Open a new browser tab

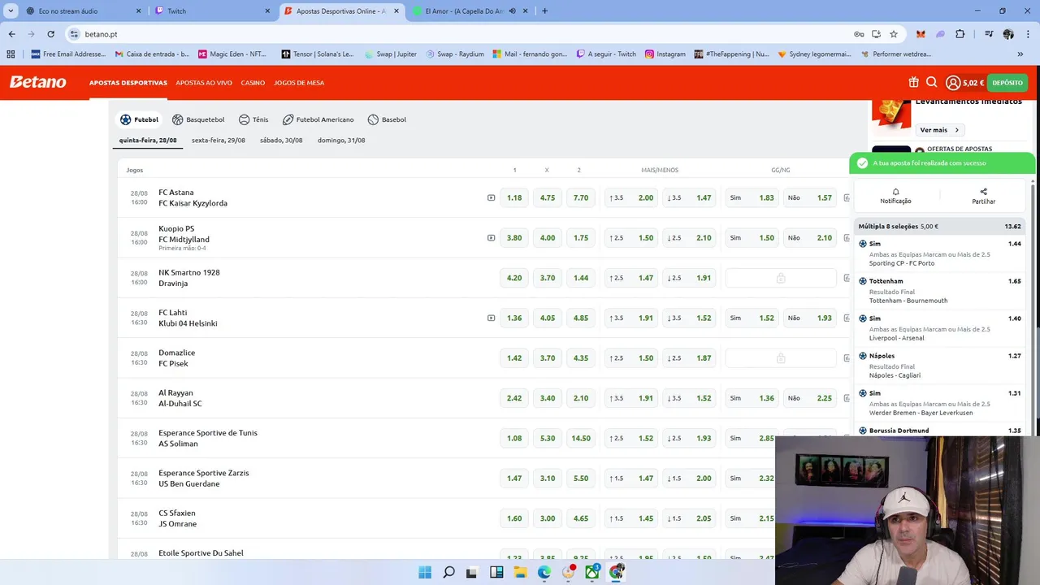544,11
